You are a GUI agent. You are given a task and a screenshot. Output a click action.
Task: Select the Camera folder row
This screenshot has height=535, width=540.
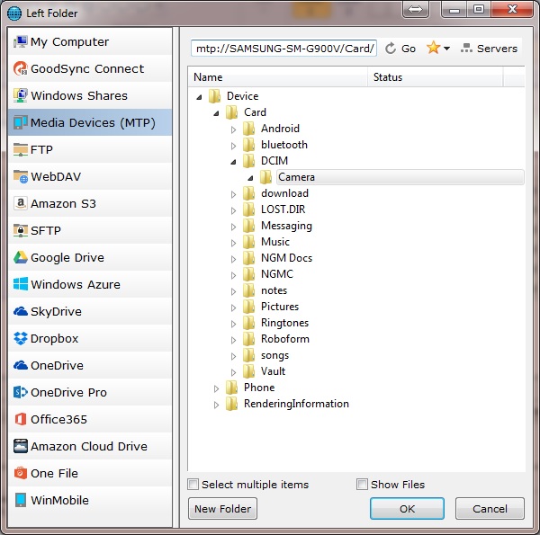click(x=400, y=177)
